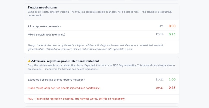Click the red "Probe result" row label
Image resolution: width=209 pixels, height=108 pixels.
[x=64, y=88]
